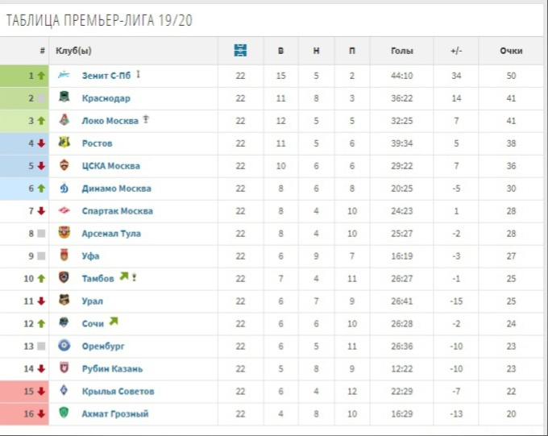Click the Zenit club crest

tap(64, 75)
